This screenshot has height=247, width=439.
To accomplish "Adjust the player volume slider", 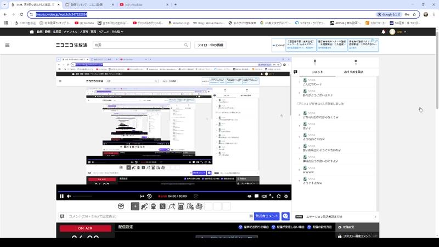I will (82, 196).
